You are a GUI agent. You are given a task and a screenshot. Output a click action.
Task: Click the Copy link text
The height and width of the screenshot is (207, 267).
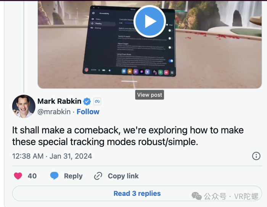pyautogui.click(x=123, y=176)
